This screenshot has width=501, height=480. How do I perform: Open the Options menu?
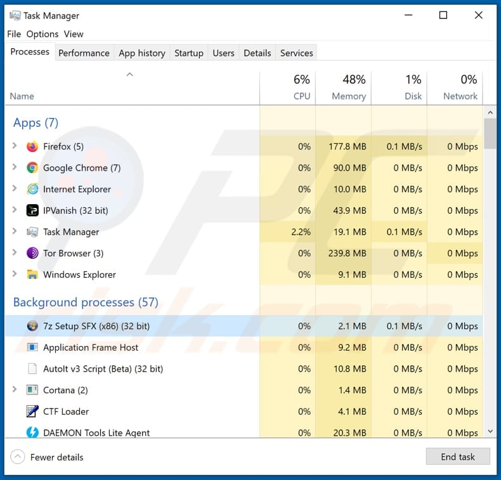click(42, 34)
